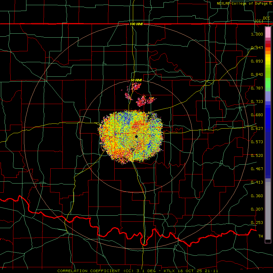Select the 0.520 scale value
The width and height of the screenshot is (273, 273).
coord(257,156)
